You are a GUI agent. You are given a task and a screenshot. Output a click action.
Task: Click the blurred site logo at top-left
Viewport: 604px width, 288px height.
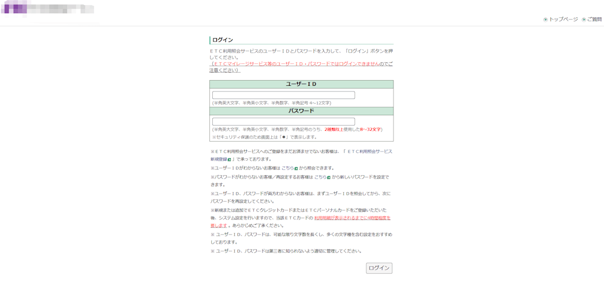click(x=48, y=9)
